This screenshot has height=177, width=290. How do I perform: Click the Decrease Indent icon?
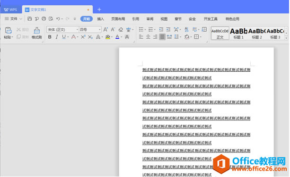point(161,29)
